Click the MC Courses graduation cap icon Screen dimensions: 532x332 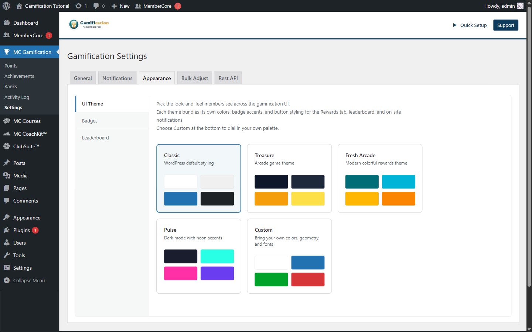point(7,121)
